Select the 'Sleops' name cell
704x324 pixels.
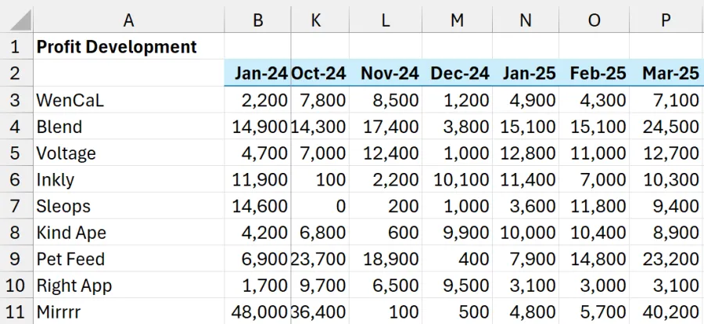[x=128, y=205]
